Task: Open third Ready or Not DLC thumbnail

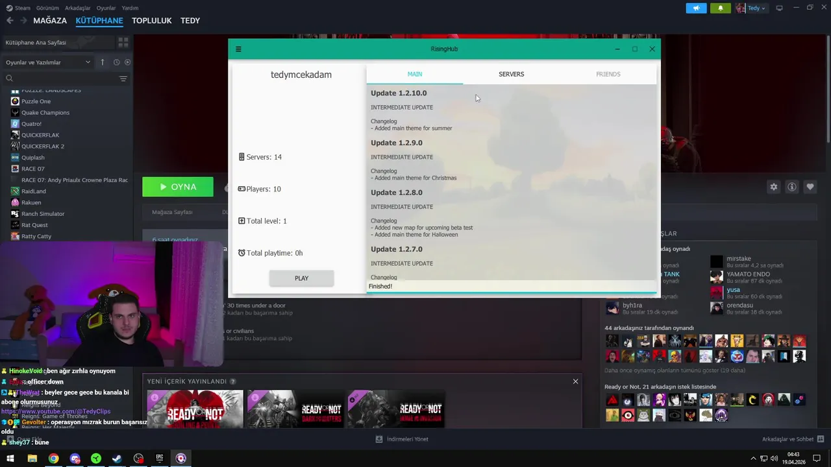Action: (x=395, y=409)
